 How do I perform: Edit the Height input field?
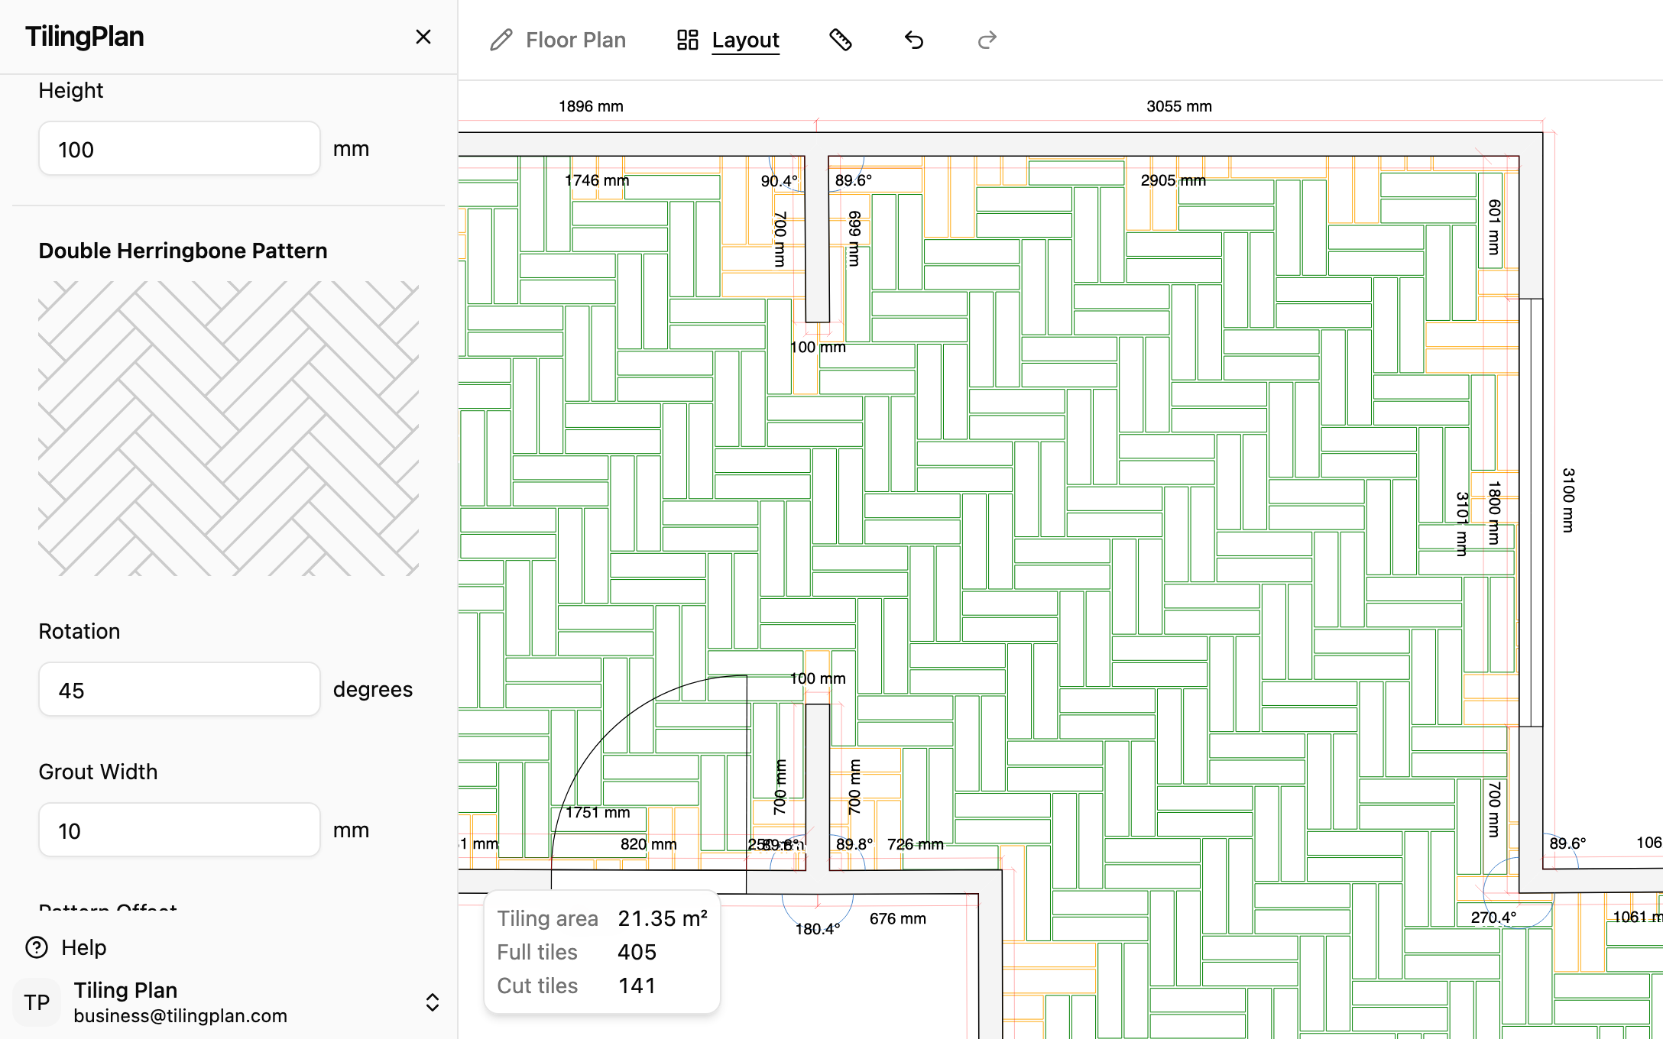180,149
